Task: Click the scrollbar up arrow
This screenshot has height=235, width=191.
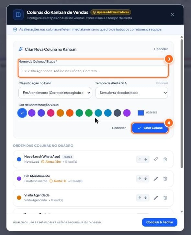Action: [182, 37]
